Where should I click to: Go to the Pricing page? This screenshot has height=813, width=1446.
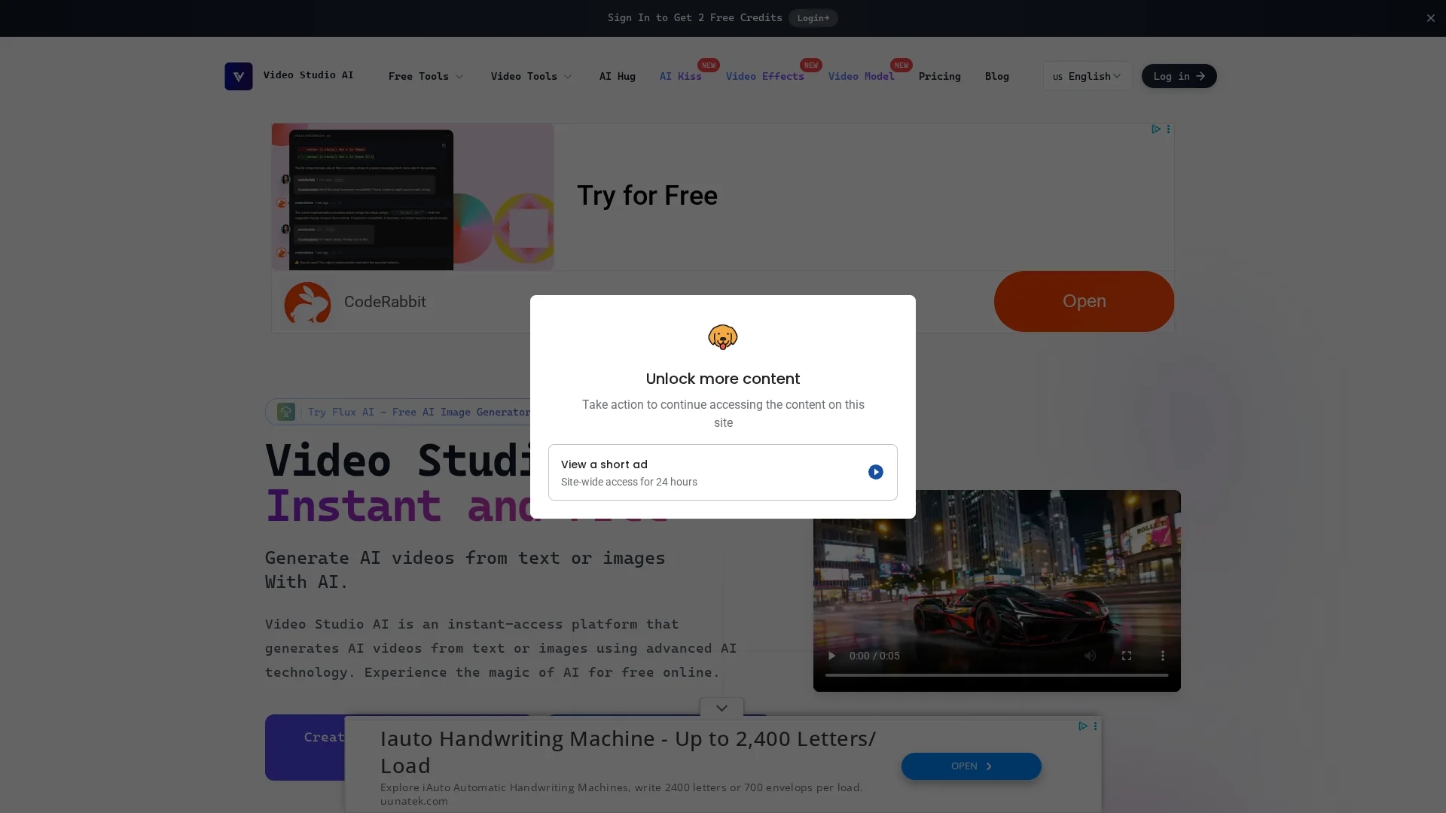click(939, 76)
